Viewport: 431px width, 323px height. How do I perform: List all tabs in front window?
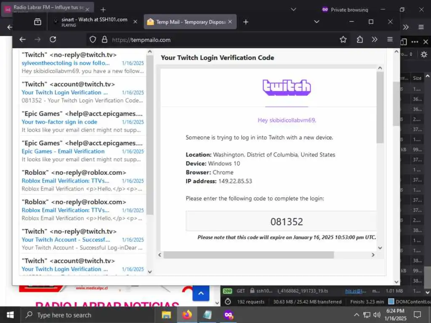click(x=317, y=22)
